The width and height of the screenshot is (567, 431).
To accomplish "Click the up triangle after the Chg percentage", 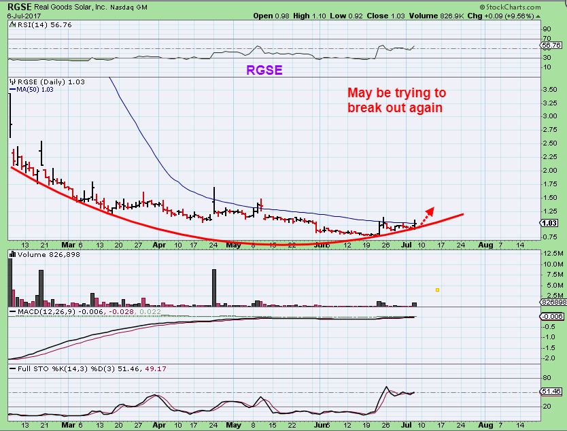I will pos(538,16).
